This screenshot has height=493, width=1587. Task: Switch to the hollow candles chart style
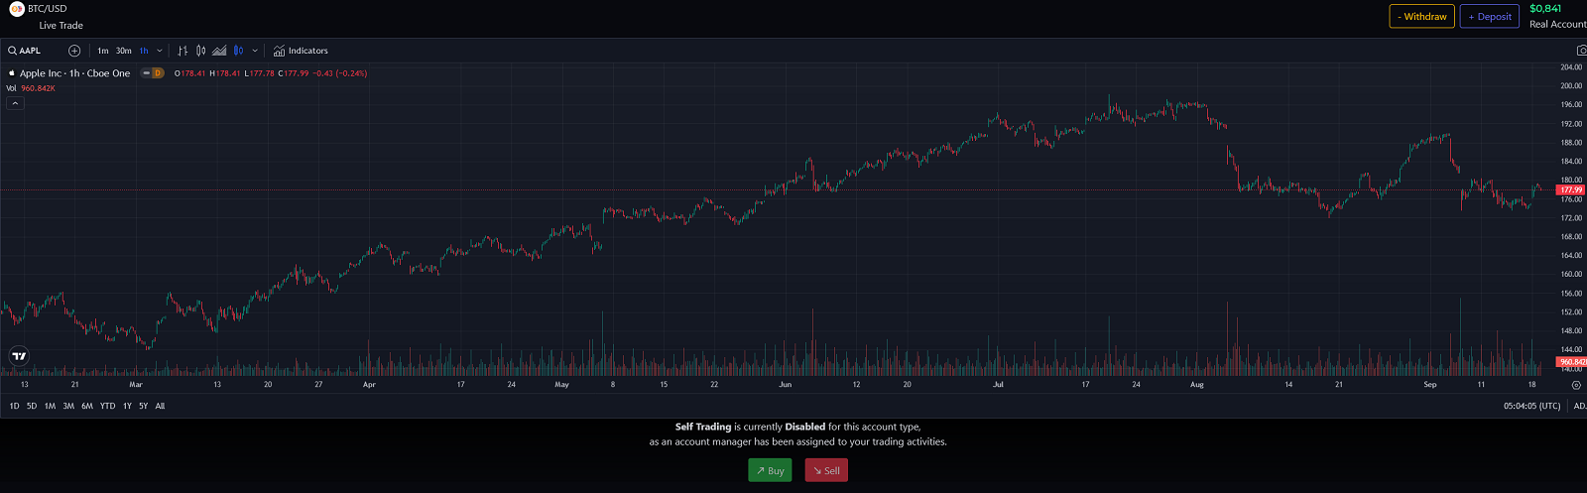point(201,51)
